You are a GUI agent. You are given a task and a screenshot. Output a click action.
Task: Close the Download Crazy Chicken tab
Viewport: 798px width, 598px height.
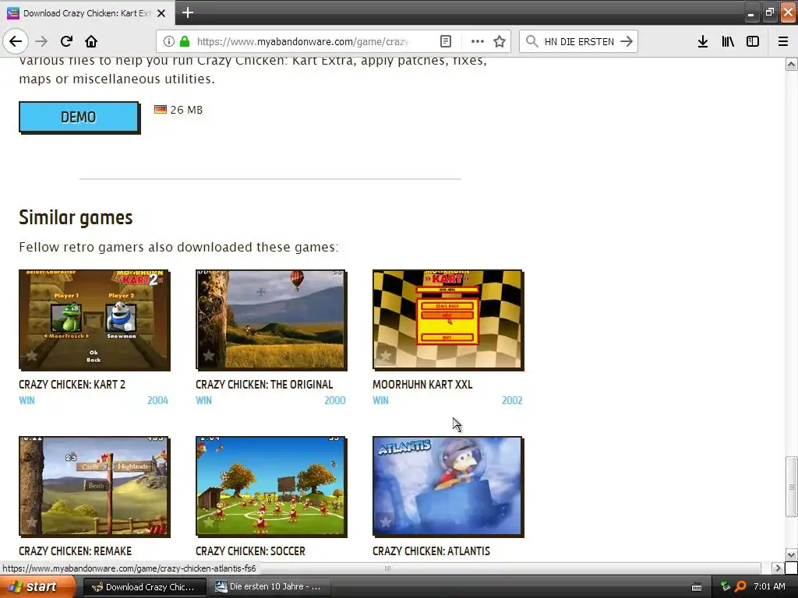point(161,13)
